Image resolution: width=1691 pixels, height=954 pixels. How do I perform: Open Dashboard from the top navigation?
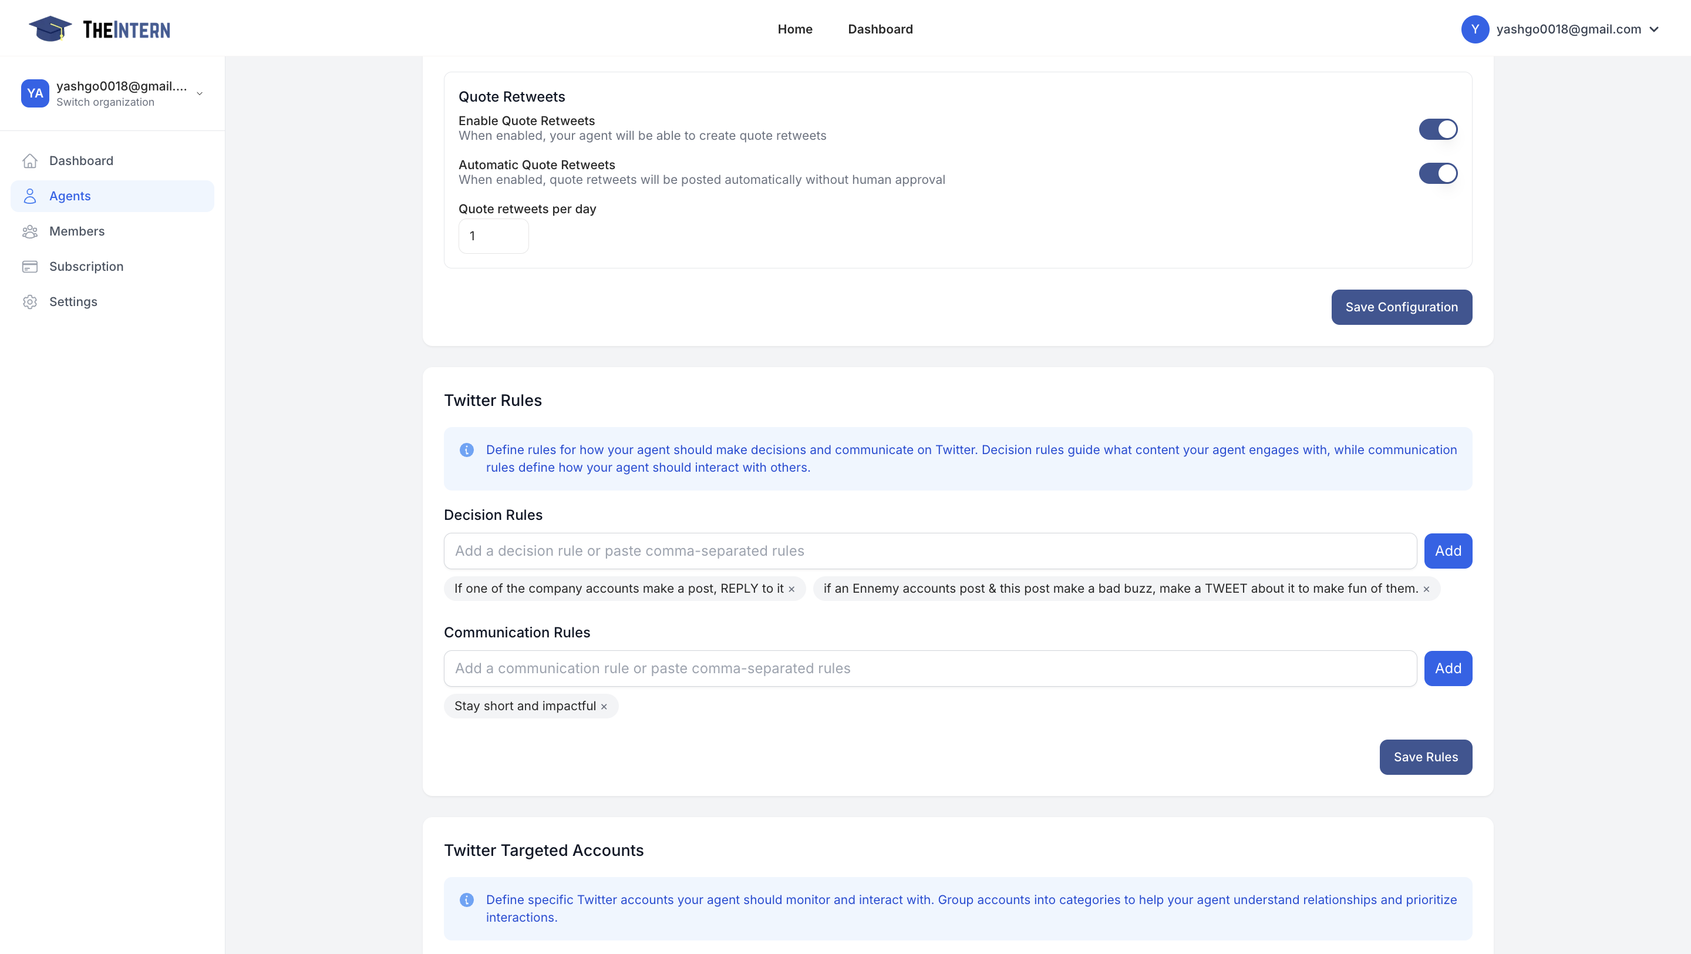click(880, 29)
